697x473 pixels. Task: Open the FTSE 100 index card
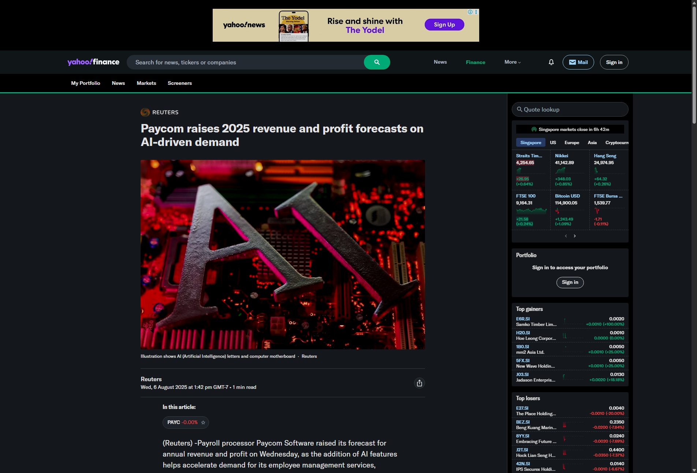pos(531,210)
